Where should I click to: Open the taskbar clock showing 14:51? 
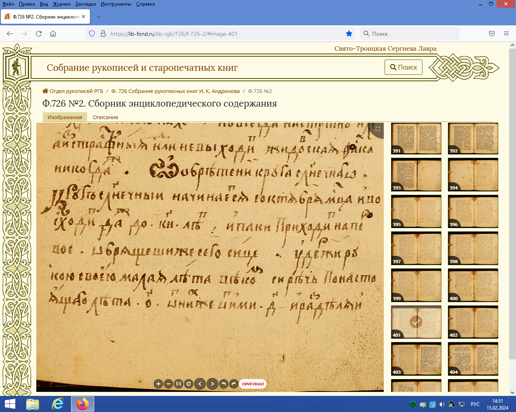click(497, 404)
